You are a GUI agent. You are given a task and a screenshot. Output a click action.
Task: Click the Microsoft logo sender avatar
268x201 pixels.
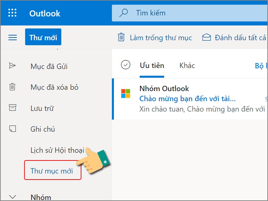point(126,93)
